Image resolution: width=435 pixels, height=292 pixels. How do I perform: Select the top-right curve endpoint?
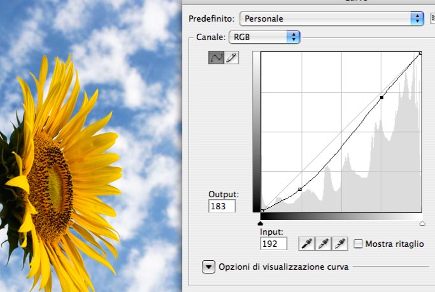click(x=420, y=53)
